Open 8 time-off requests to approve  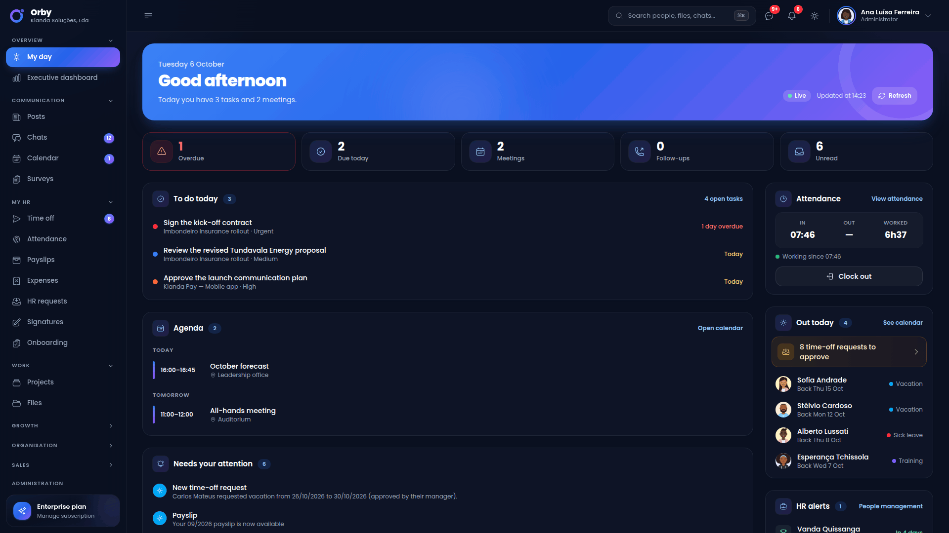click(x=849, y=352)
